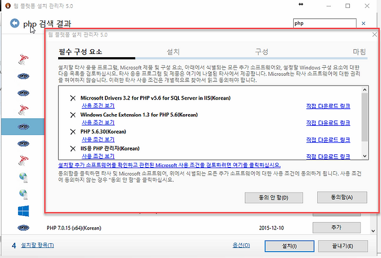Viewport: 381px width, 258px height.
Task: Accept terms with the 동의함(A) button
Action: click(342, 197)
